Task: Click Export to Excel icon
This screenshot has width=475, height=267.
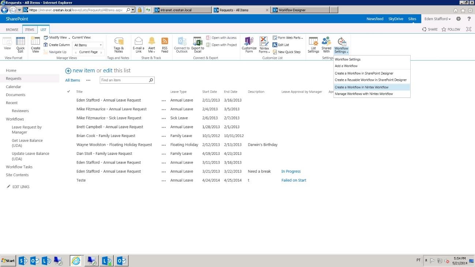Action: 197,45
